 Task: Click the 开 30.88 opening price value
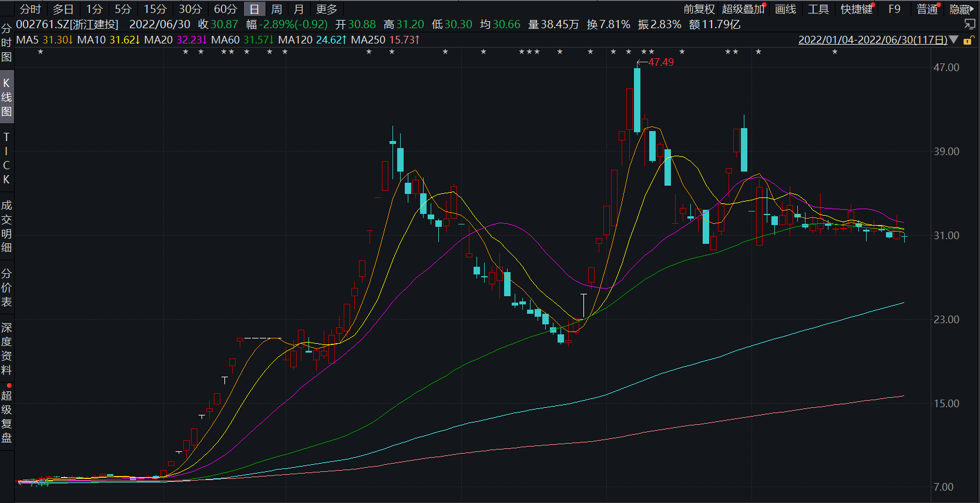click(x=355, y=24)
